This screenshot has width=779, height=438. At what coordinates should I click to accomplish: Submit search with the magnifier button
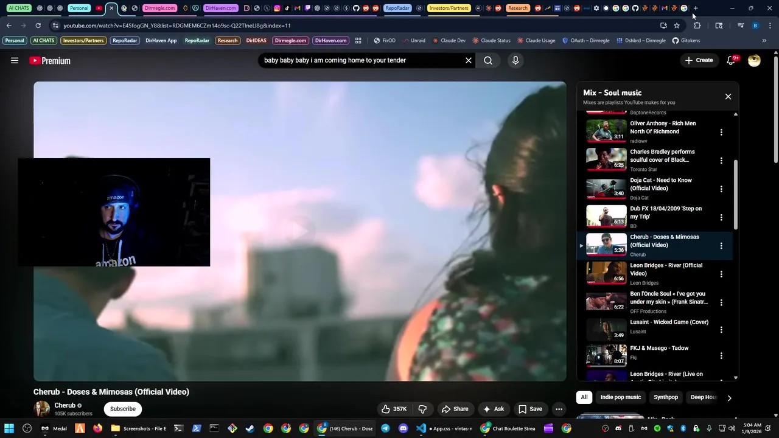coord(488,60)
